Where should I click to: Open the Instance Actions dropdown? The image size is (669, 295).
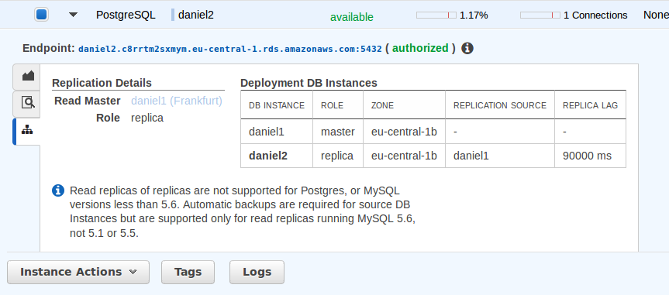click(78, 272)
